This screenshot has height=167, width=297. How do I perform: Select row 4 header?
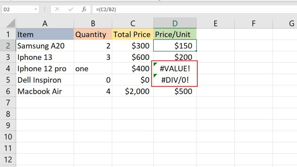pyautogui.click(x=8, y=68)
